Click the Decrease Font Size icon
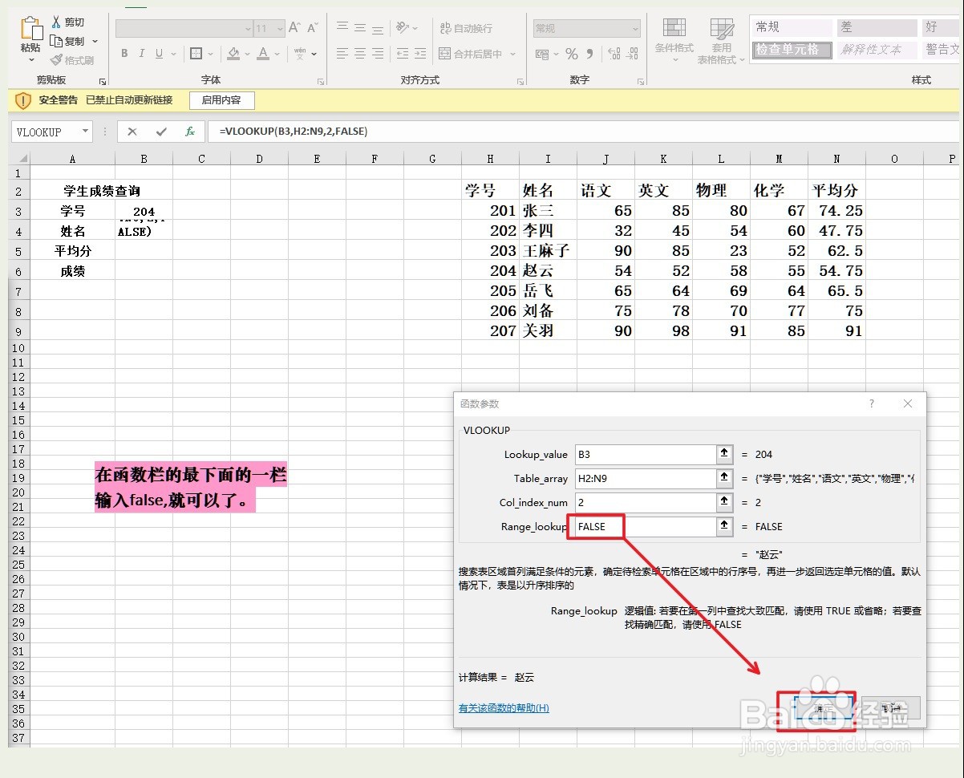 (x=312, y=28)
